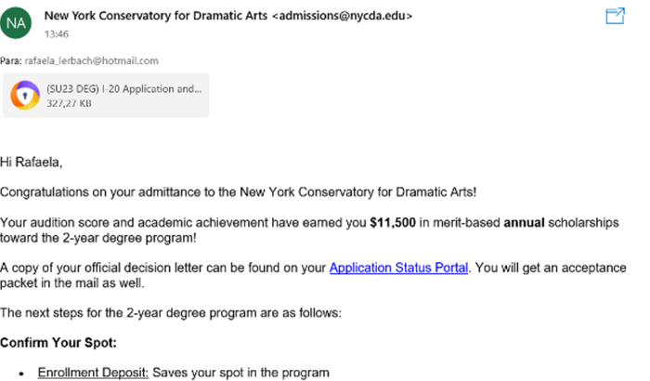Click the "Confirm Your Spot:" heading
The image size is (650, 381).
58,343
